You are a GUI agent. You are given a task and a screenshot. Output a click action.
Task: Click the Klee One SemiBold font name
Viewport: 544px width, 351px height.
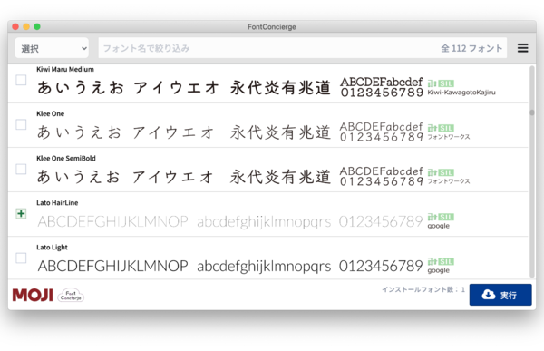pos(66,158)
